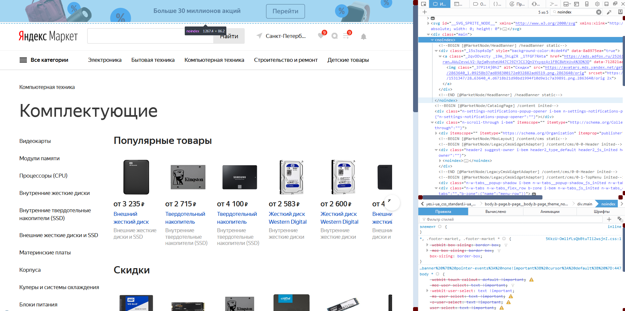This screenshot has width=625, height=311.
Task: Activate the element picker tool in DevTools
Action: click(x=424, y=4)
